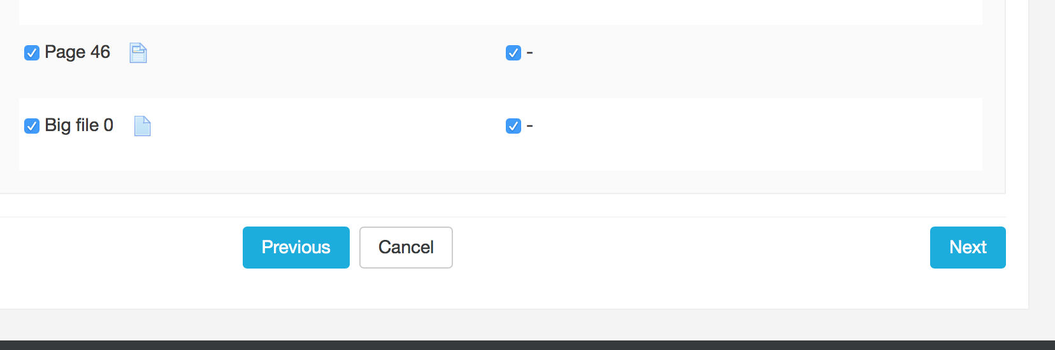Image resolution: width=1055 pixels, height=350 pixels.
Task: Click the light gray margin right of the panel
Action: tap(1042, 159)
